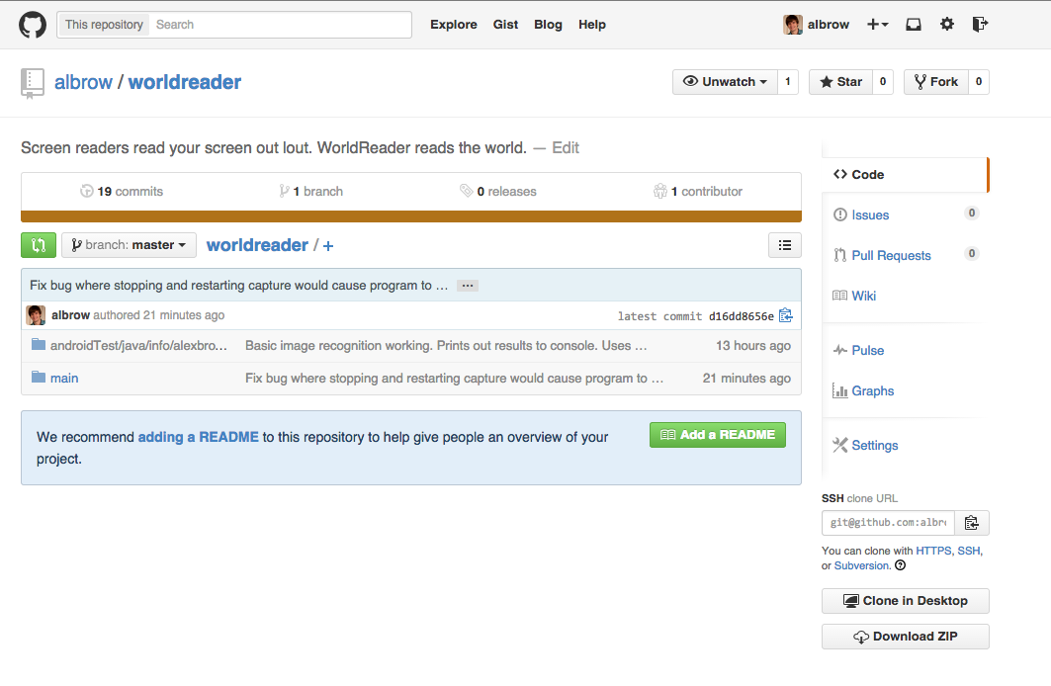This screenshot has width=1051, height=686.
Task: Open repository Settings in the sidebar
Action: (875, 445)
